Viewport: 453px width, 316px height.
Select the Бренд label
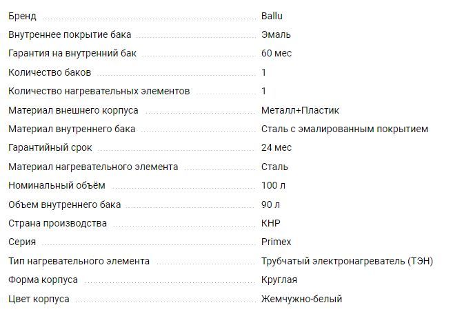(22, 16)
